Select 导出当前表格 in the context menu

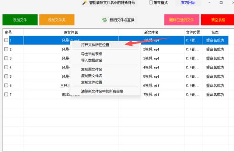click(x=91, y=54)
